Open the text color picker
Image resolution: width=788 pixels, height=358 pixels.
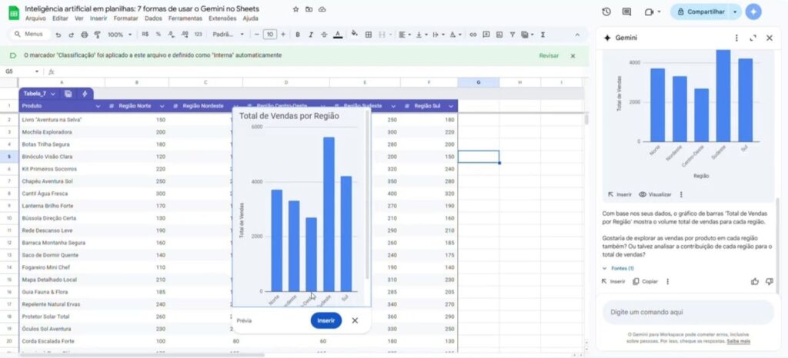[x=338, y=35]
